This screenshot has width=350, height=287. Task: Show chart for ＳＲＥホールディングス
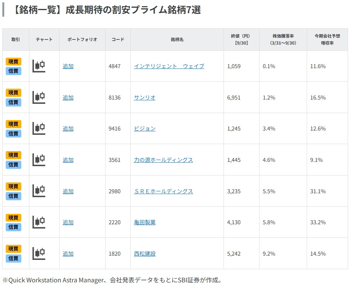point(39,191)
